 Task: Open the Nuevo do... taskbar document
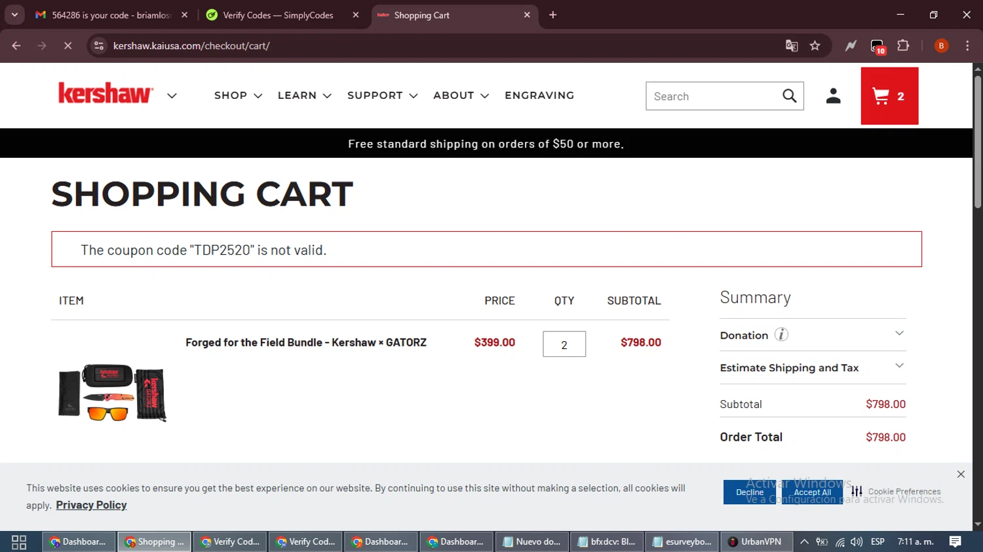(531, 542)
